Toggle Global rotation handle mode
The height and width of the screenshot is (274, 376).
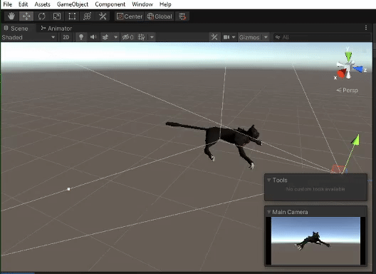(160, 16)
